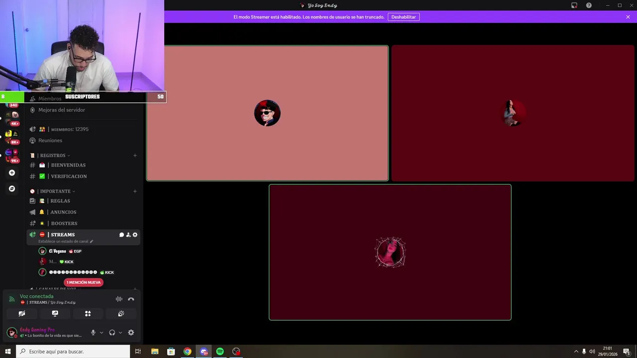
Task: Toggle noise suppression waveform icon
Action: tap(119, 299)
